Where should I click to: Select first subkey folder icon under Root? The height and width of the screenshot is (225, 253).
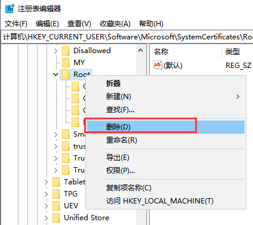coord(75,87)
